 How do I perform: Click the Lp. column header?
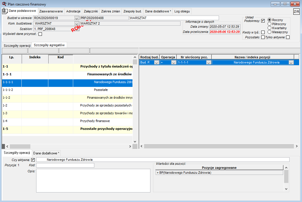[x=12, y=59]
